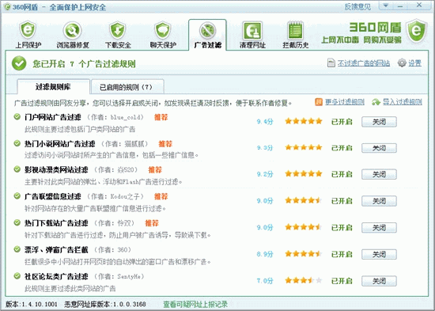Viewport: 435px width, 311px height.
Task: Click the orange icon beside 更多过滤规则
Action: (319, 102)
